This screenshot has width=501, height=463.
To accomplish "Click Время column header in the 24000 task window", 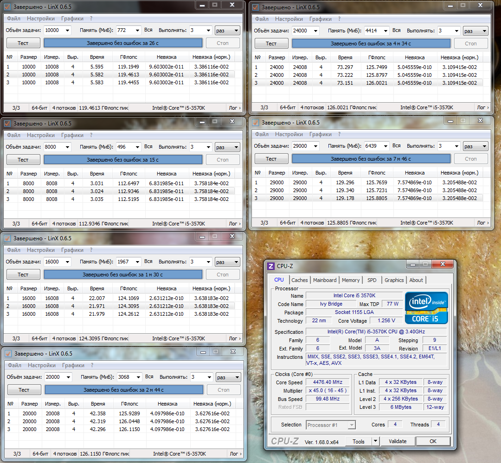I will [346, 58].
